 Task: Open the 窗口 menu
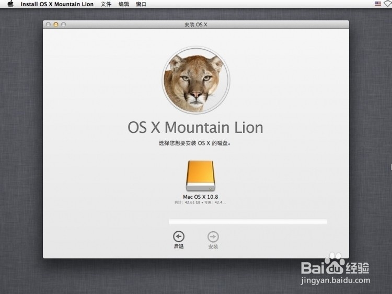[141, 4]
